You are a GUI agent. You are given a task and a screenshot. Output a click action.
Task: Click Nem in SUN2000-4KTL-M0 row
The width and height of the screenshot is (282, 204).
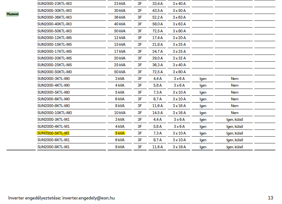235,85
